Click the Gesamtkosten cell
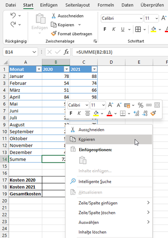Screen dimensions: 168x238 pyautogui.click(x=25, y=194)
